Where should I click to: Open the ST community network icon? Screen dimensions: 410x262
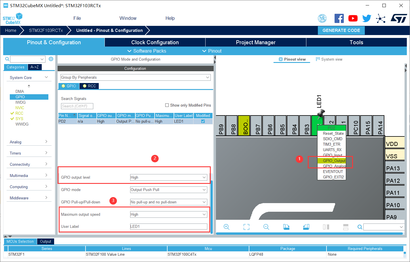point(381,19)
